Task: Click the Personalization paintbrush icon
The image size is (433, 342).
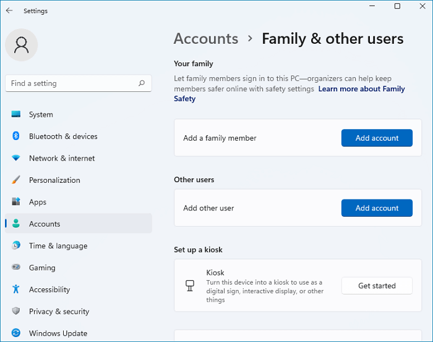Action: coord(16,180)
